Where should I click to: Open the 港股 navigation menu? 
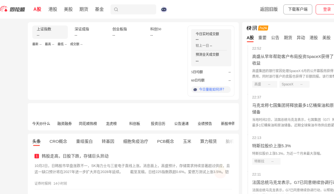[53, 9]
